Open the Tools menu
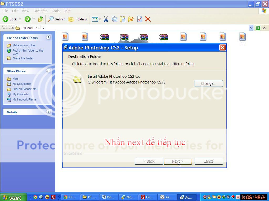The width and height of the screenshot is (269, 201). point(55,11)
